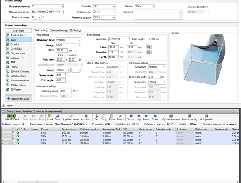The width and height of the screenshot is (241, 183).
Task: Select the Diagonal -/++ scan type
Action: 18,53
